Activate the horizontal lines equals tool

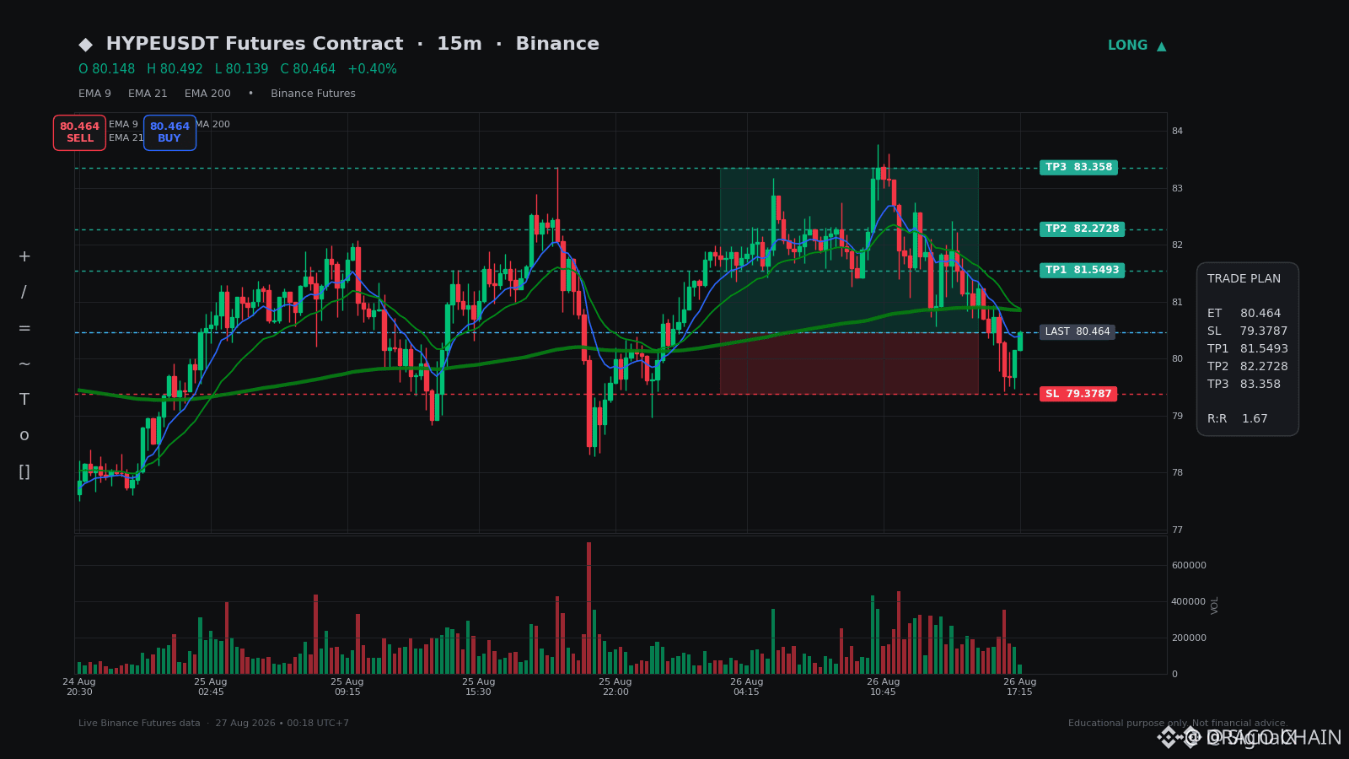24,328
